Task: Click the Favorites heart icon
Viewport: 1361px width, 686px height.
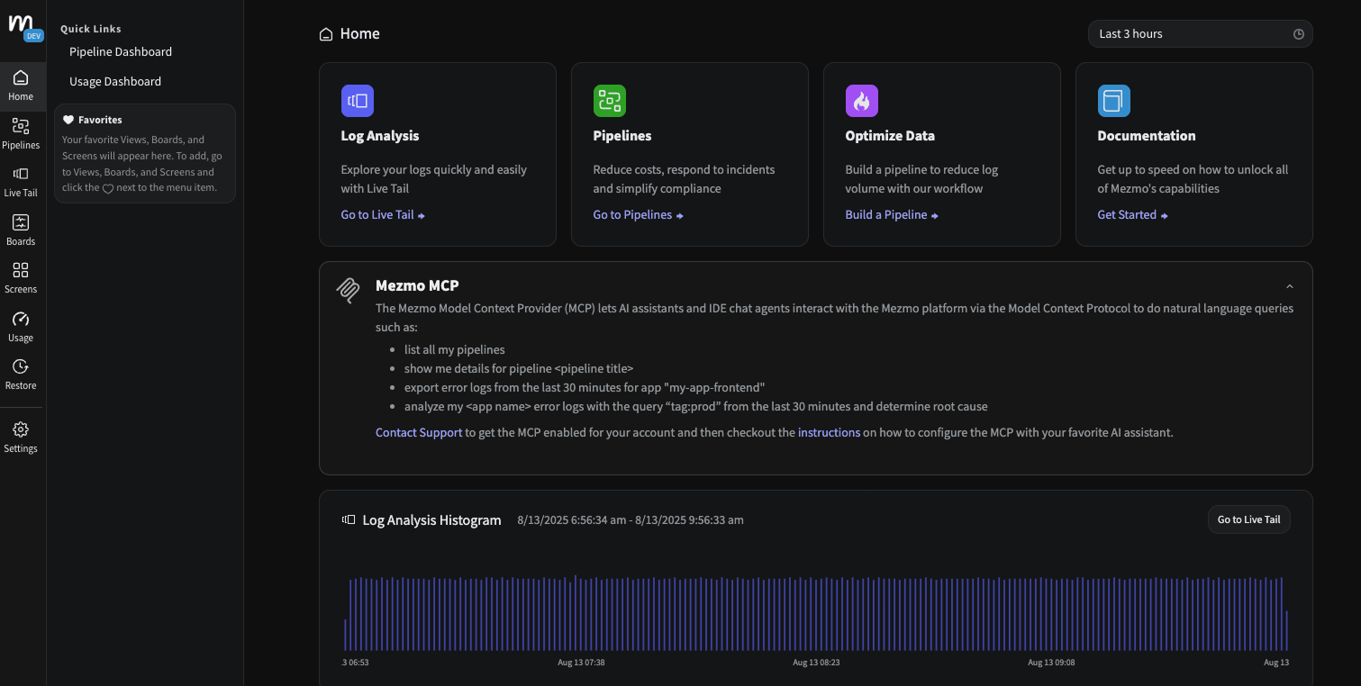Action: (68, 120)
